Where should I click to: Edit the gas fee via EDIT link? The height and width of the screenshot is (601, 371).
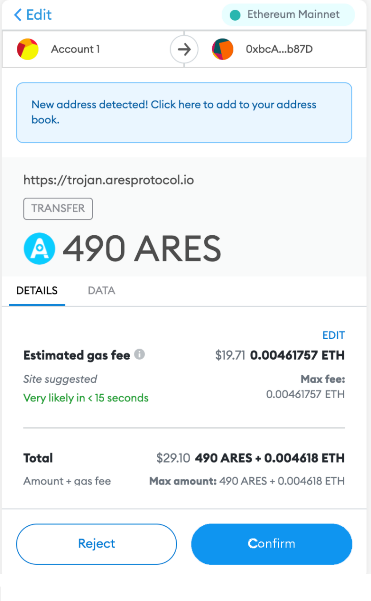coord(334,335)
